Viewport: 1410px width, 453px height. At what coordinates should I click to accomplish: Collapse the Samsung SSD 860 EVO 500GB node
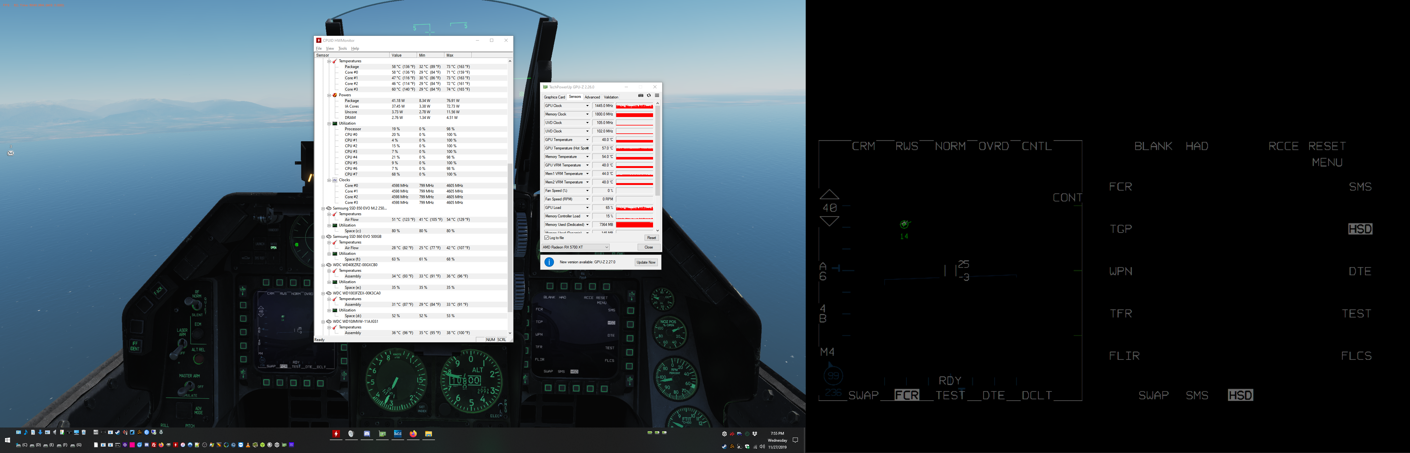click(323, 237)
